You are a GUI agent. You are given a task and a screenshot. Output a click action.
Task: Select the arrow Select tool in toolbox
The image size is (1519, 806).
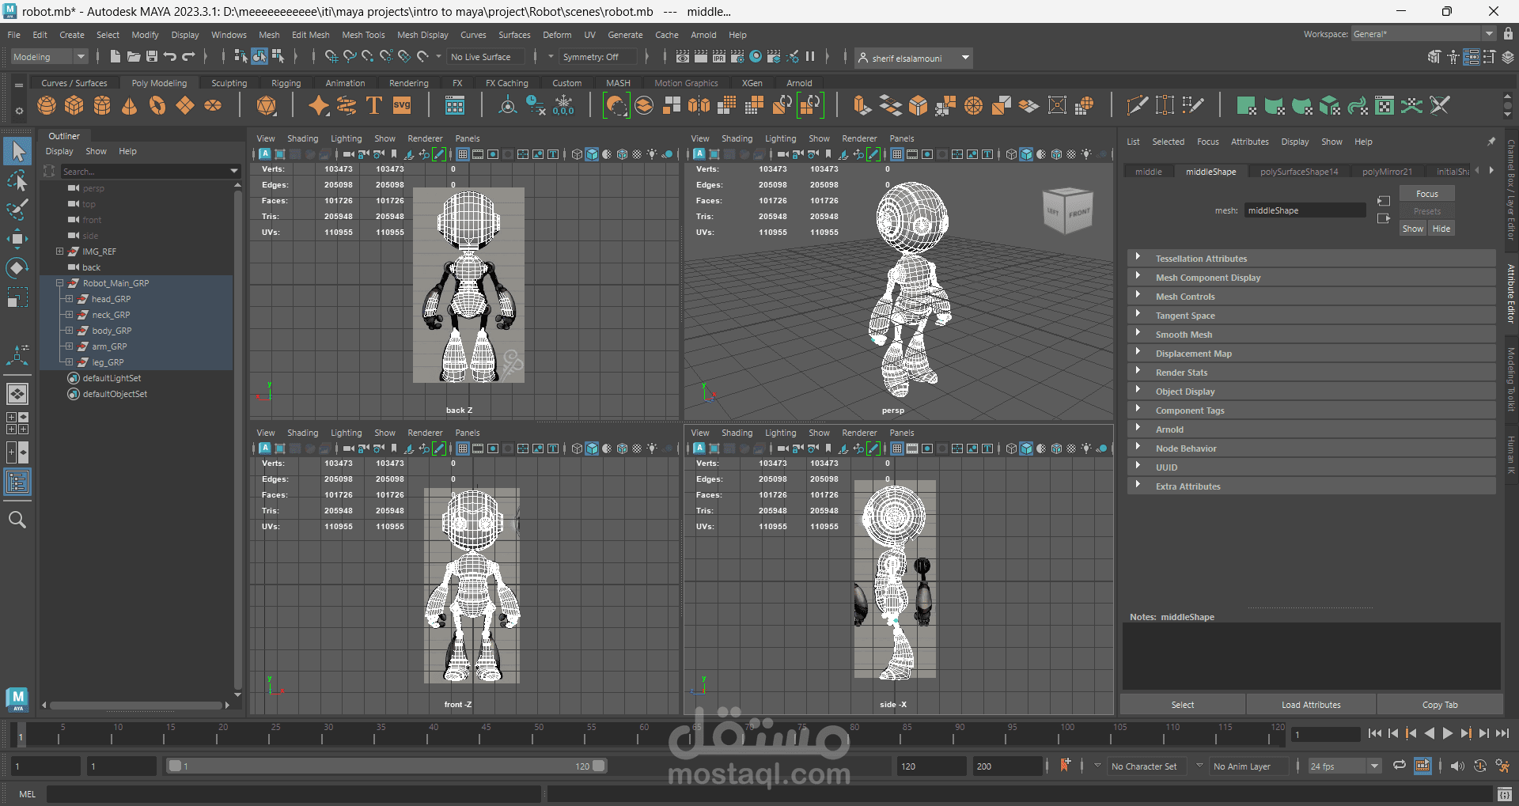pyautogui.click(x=17, y=151)
